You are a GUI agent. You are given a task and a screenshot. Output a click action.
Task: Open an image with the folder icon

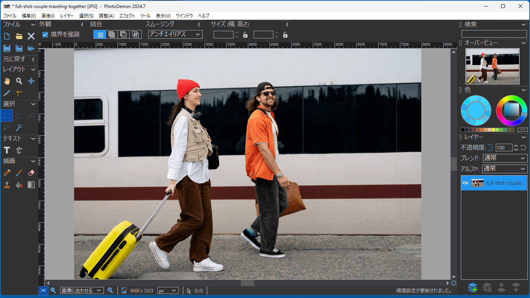pyautogui.click(x=19, y=36)
